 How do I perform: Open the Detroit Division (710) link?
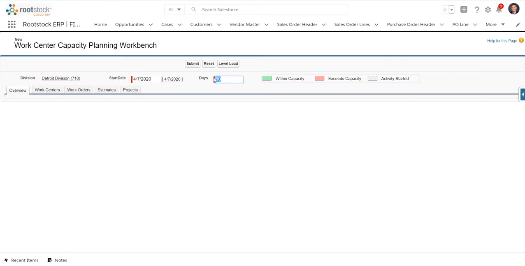pyautogui.click(x=60, y=78)
